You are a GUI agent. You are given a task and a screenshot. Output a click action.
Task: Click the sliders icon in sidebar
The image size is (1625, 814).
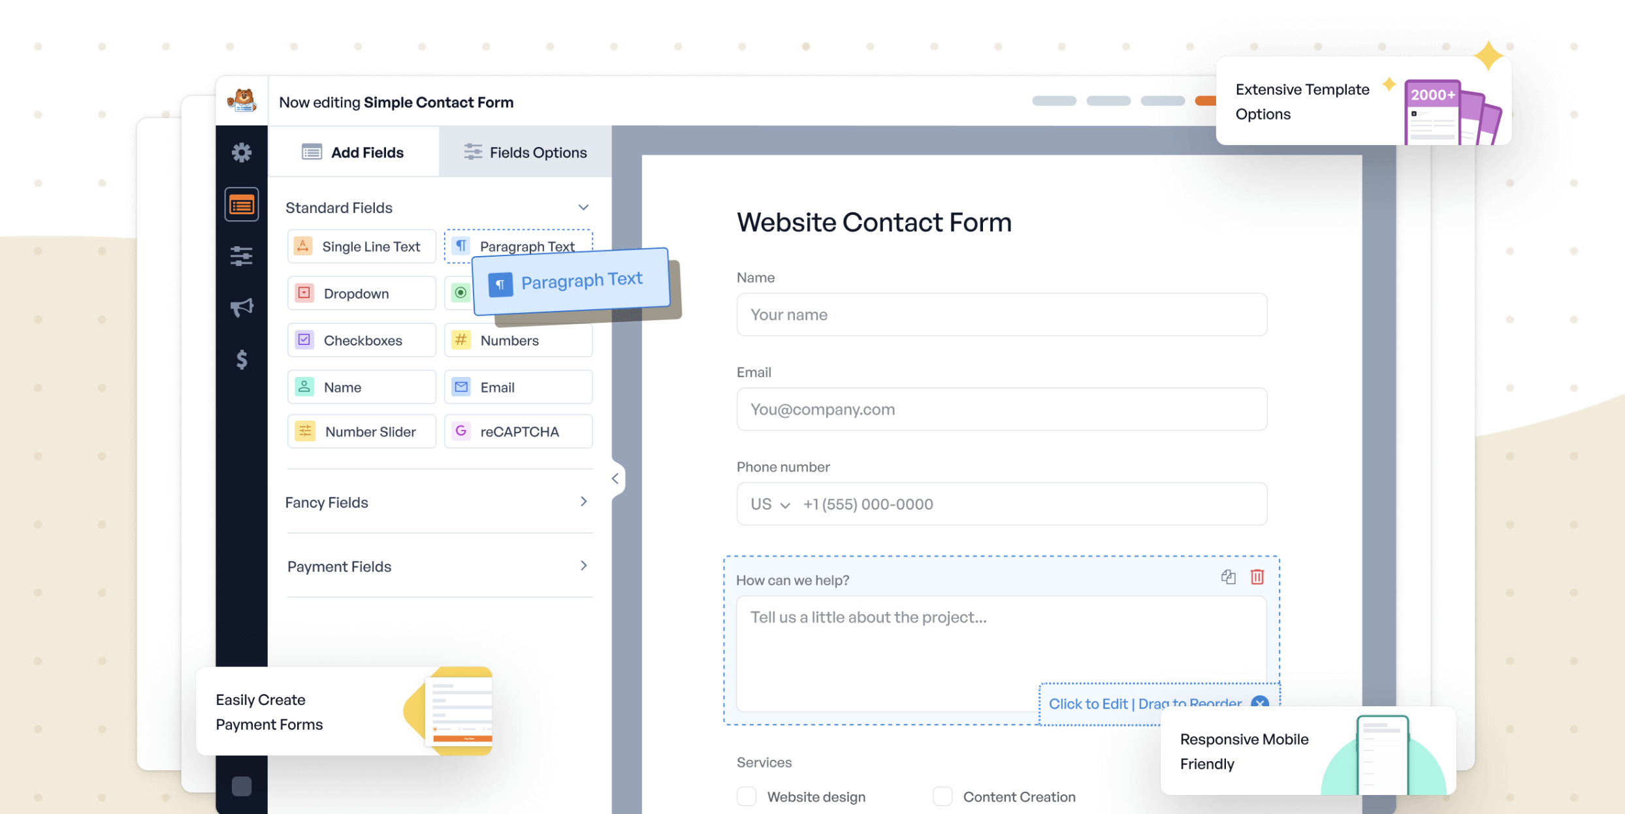[x=241, y=256]
